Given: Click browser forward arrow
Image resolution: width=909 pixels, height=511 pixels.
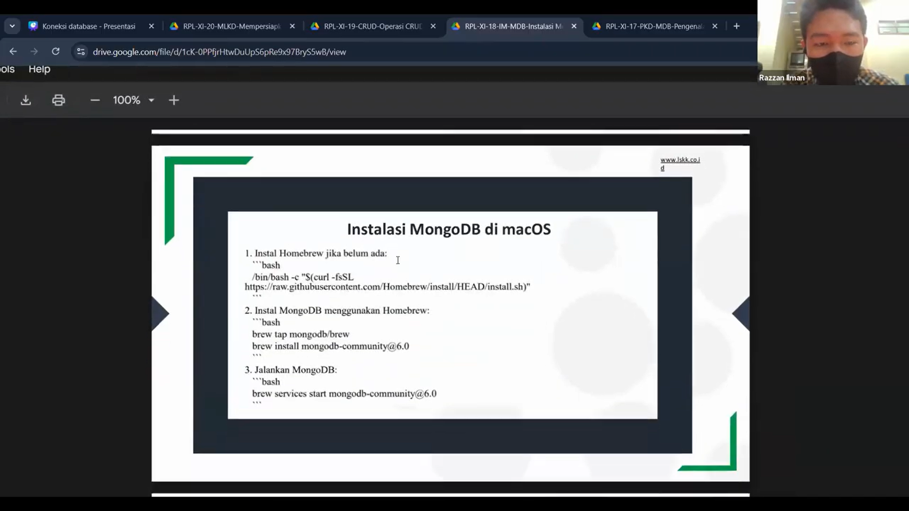Looking at the screenshot, I should [34, 52].
